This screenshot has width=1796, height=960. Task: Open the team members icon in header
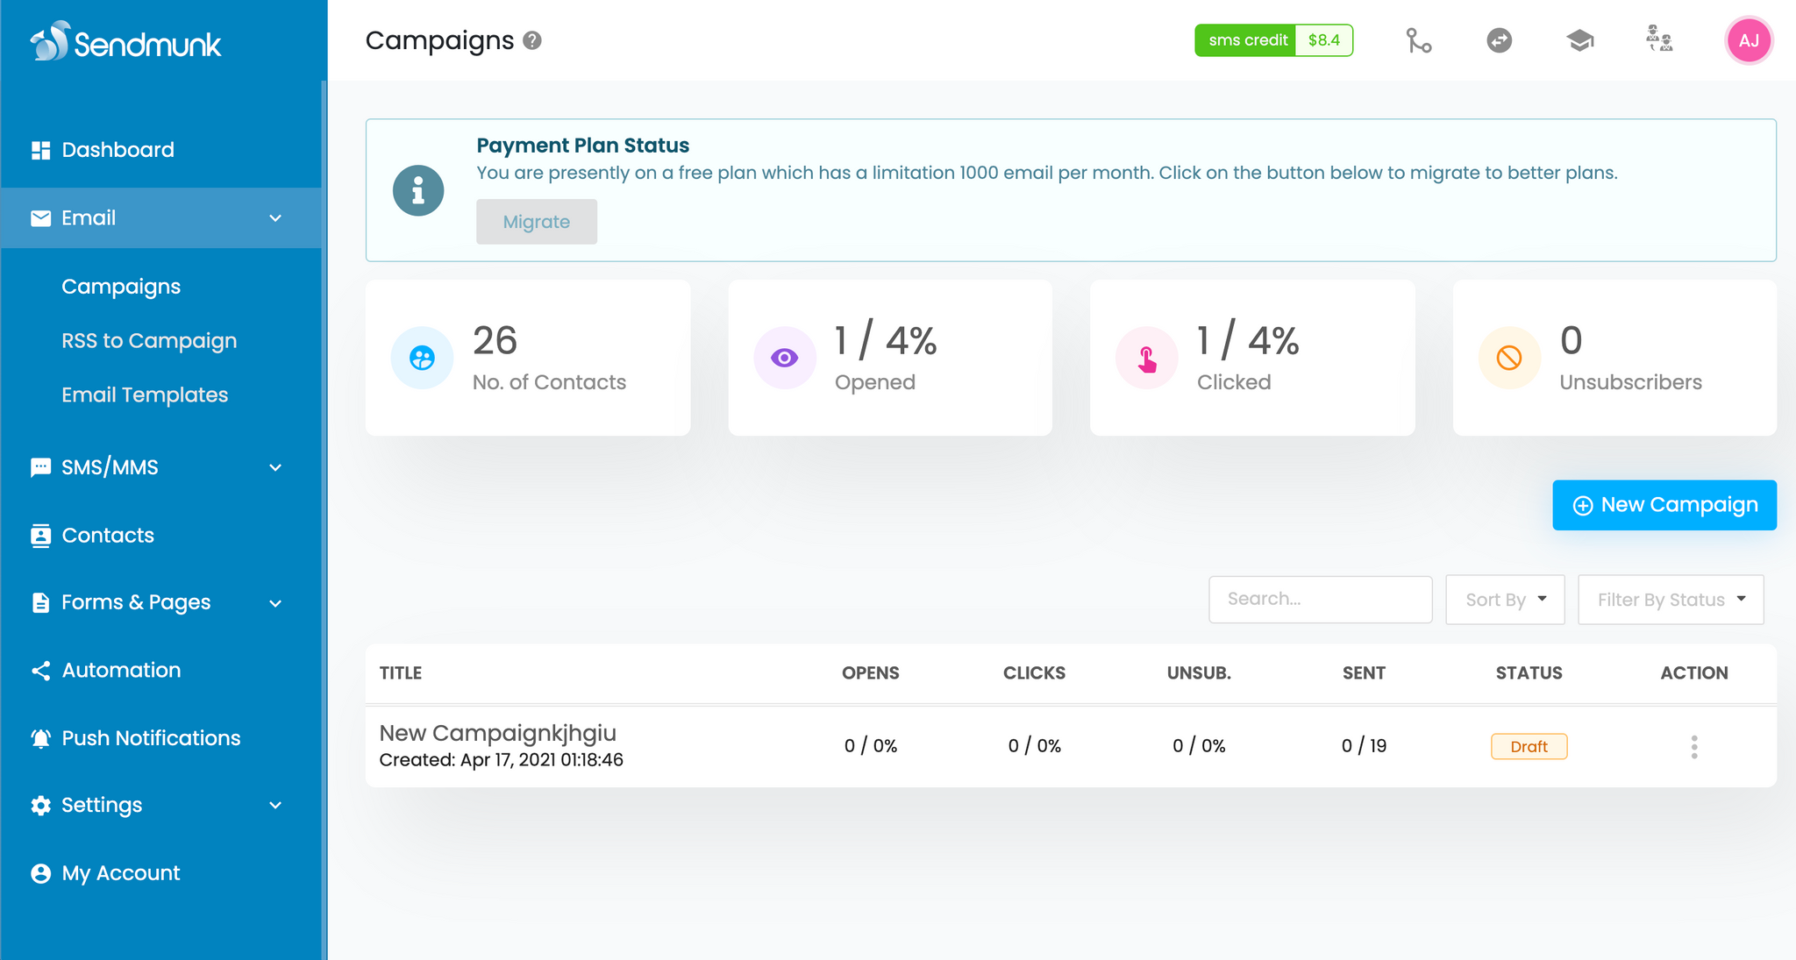[1659, 39]
